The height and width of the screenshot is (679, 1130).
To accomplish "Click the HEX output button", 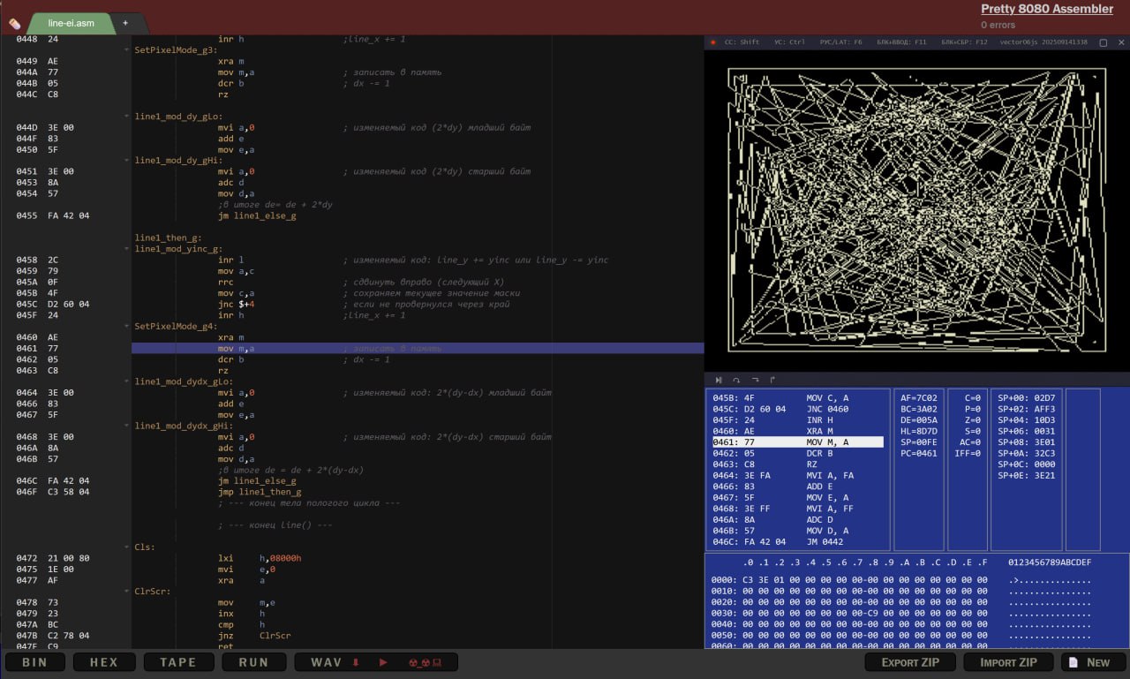I will (103, 662).
